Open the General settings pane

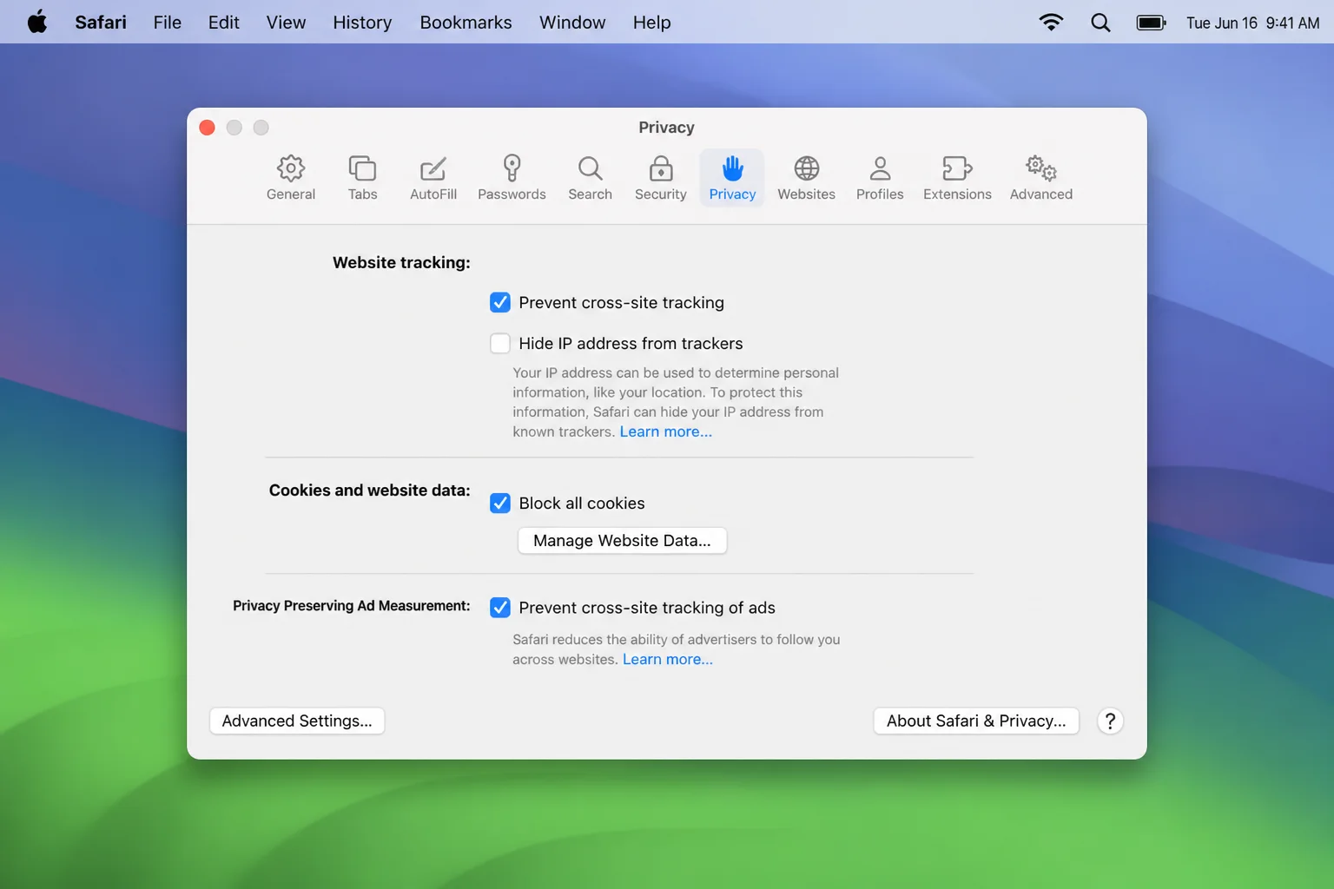291,178
